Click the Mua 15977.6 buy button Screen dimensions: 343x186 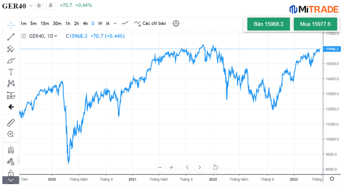(315, 24)
